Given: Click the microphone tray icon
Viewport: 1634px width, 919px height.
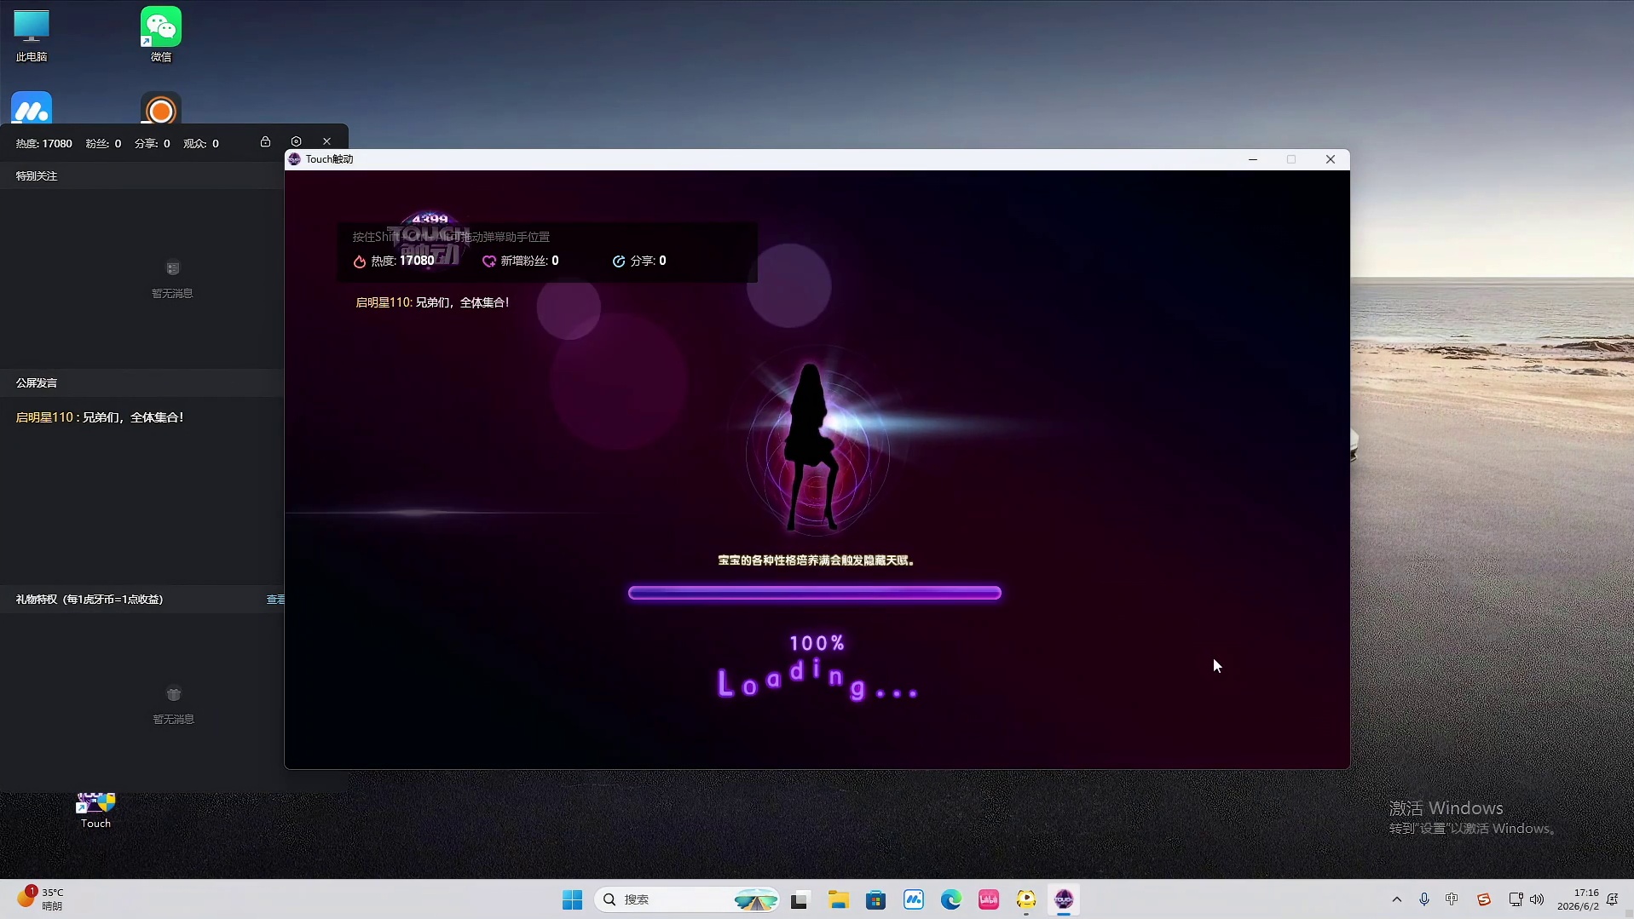Looking at the screenshot, I should click(1424, 899).
